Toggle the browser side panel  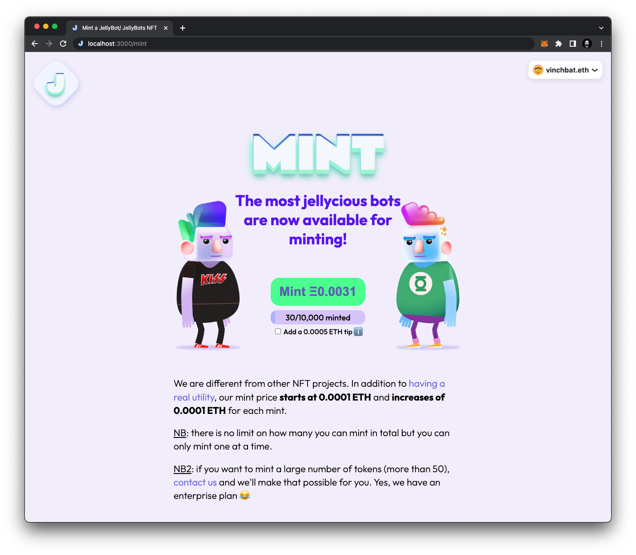573,44
